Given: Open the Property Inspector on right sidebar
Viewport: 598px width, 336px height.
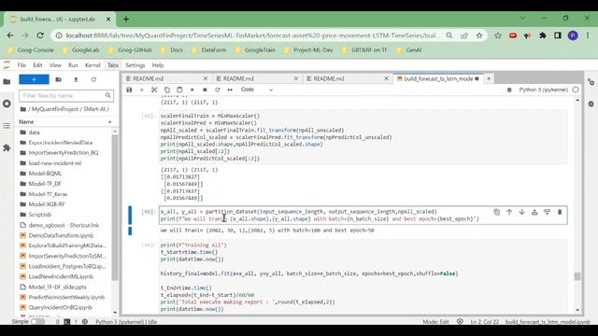Looking at the screenshot, I should (x=591, y=82).
